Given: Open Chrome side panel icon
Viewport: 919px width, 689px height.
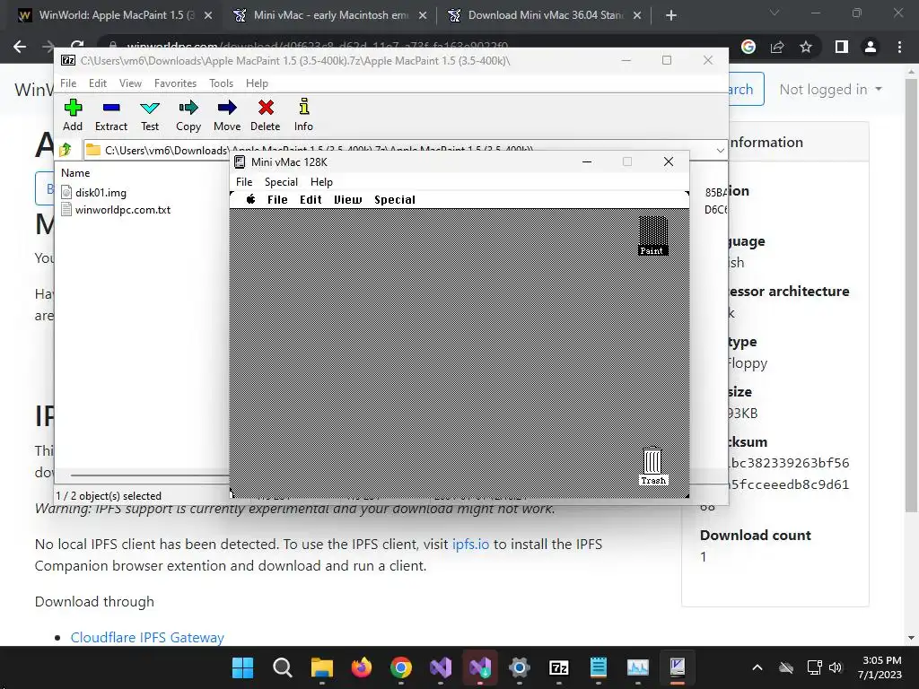Looking at the screenshot, I should pos(842,47).
